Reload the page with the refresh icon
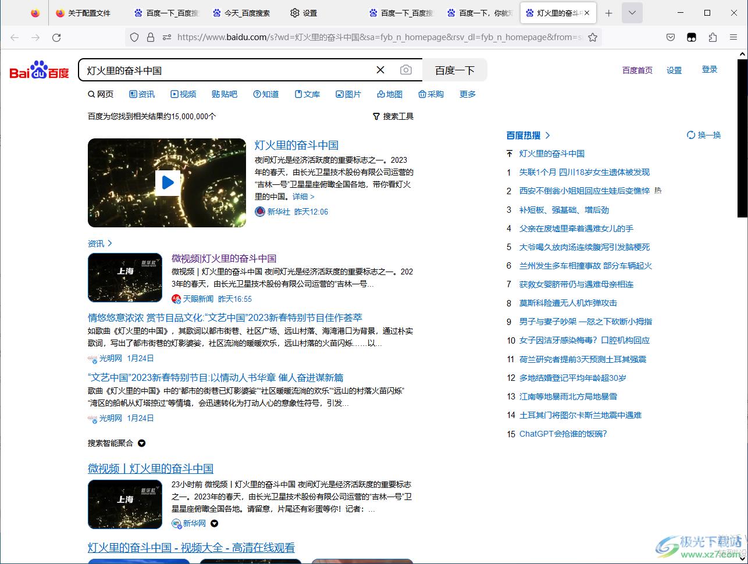This screenshot has height=564, width=748. click(56, 37)
